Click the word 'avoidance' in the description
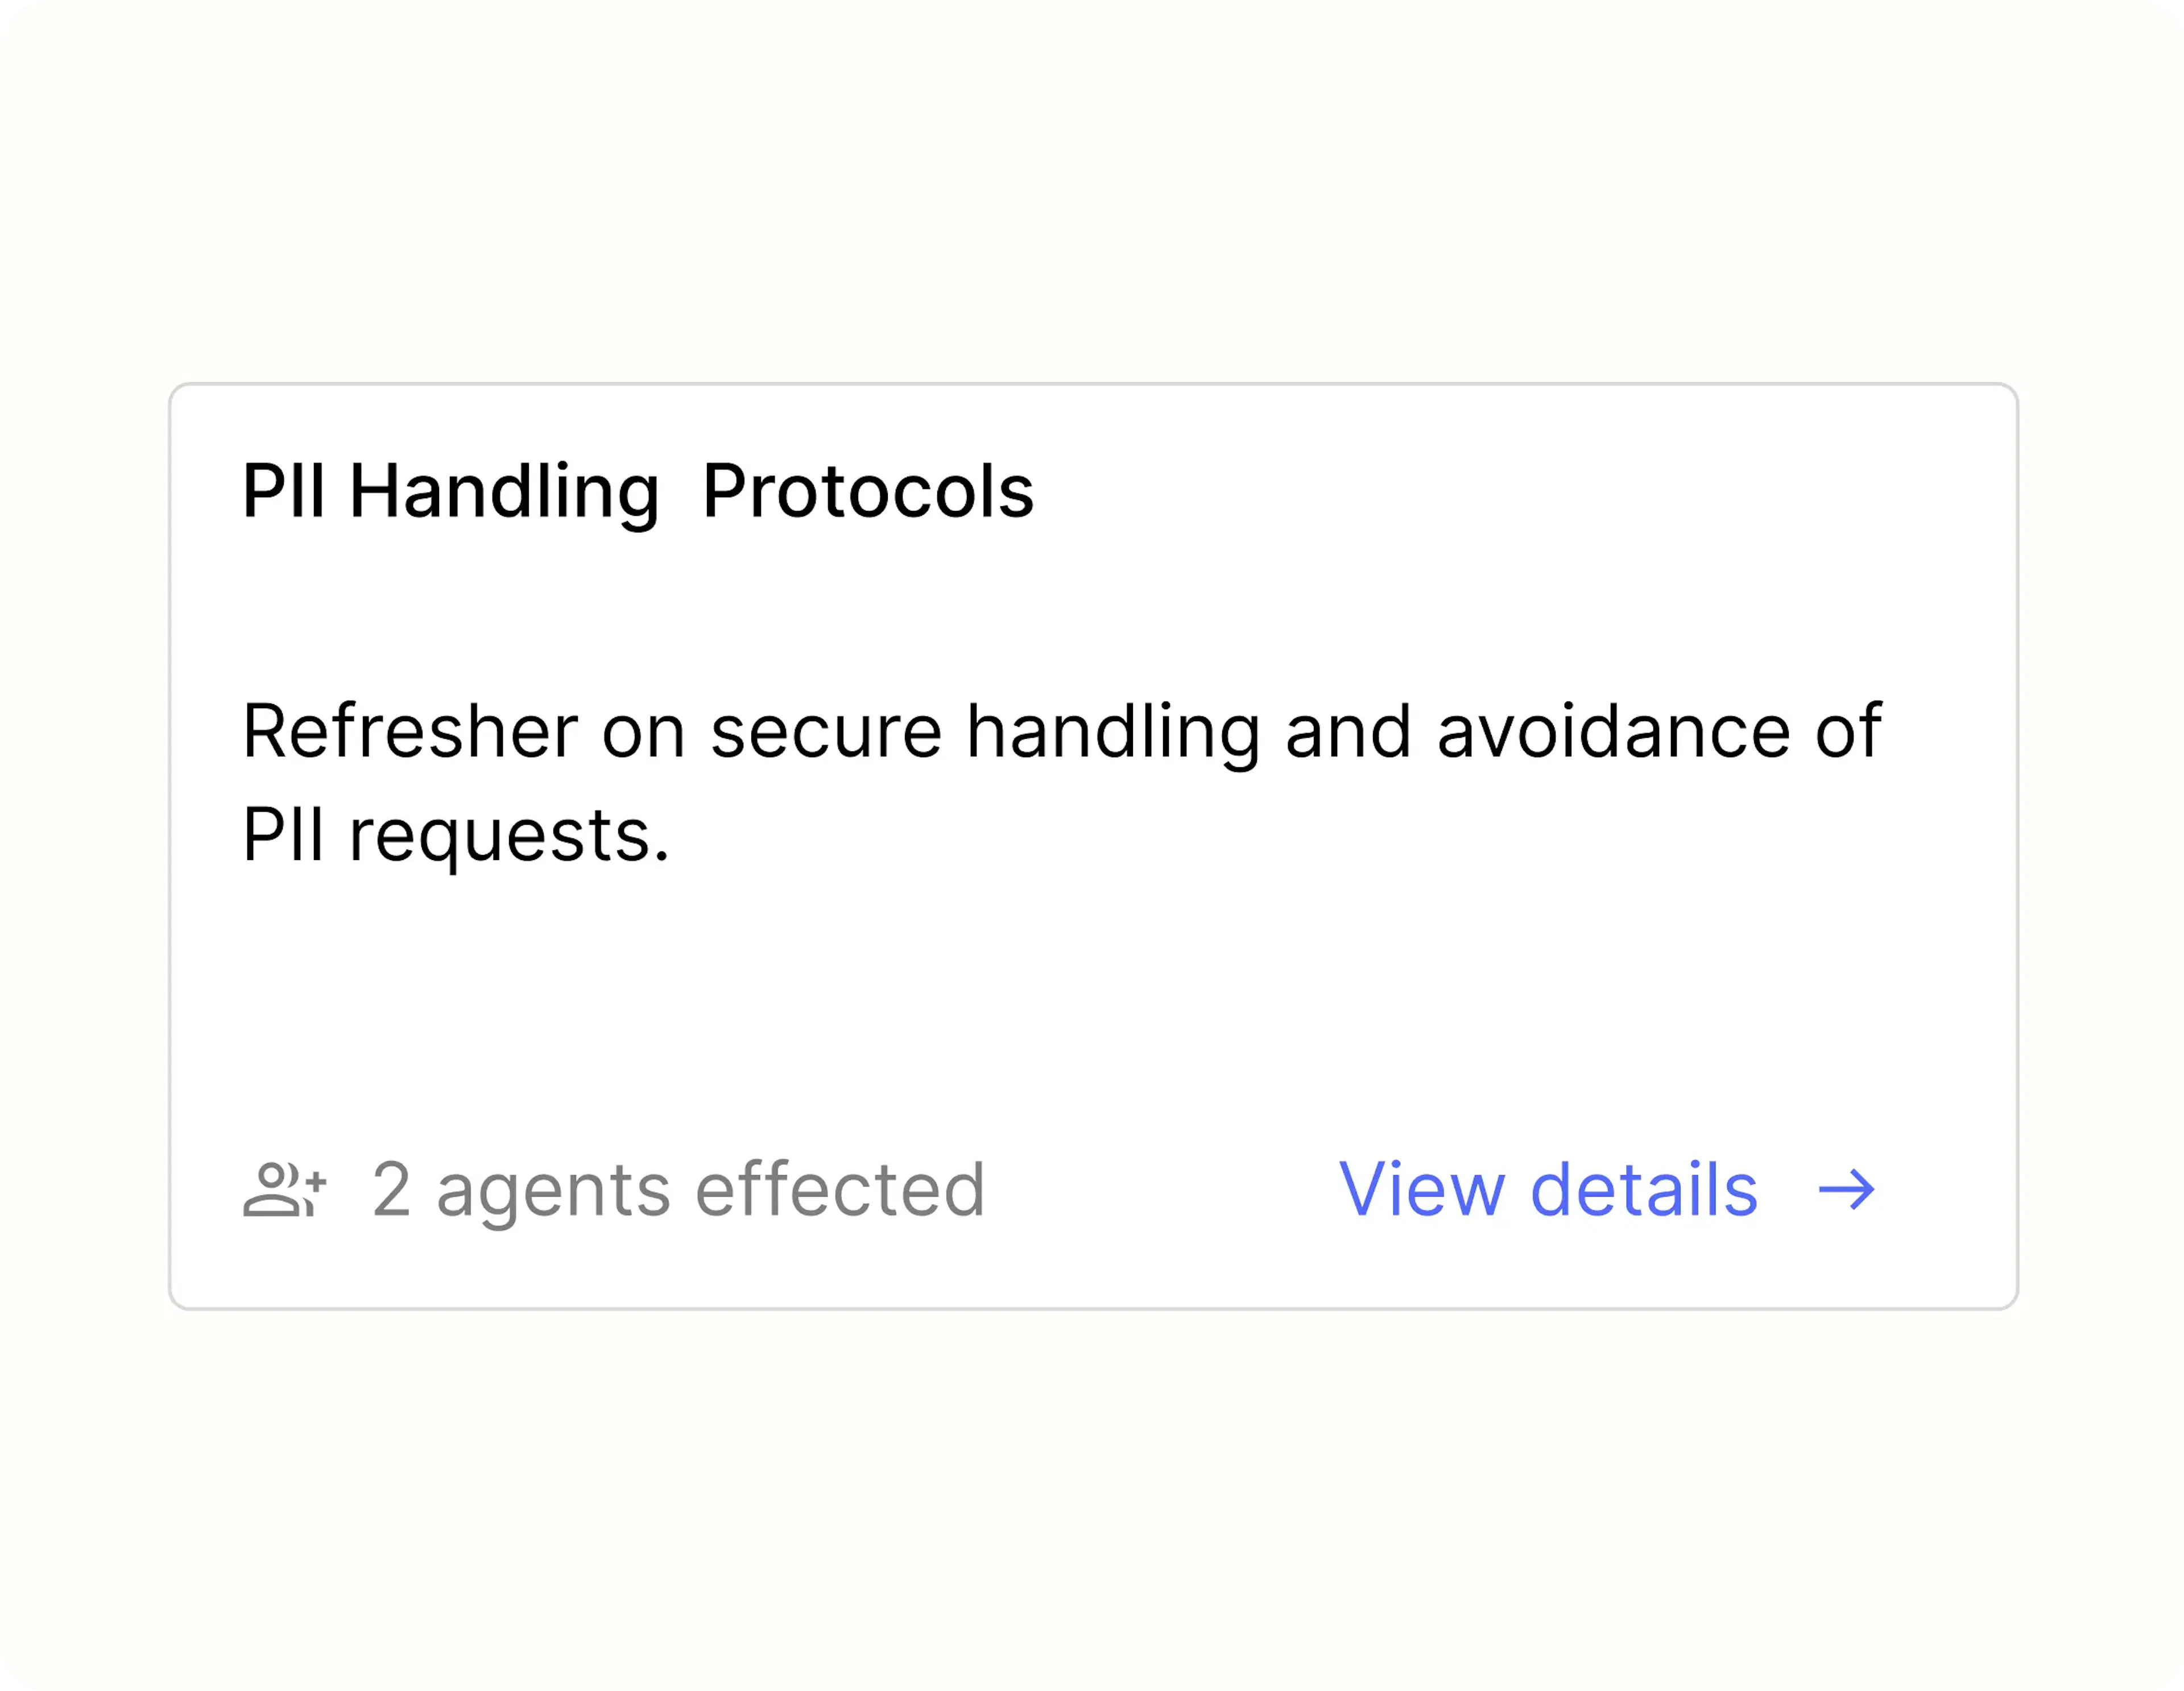The height and width of the screenshot is (1691, 2184). (x=1613, y=732)
